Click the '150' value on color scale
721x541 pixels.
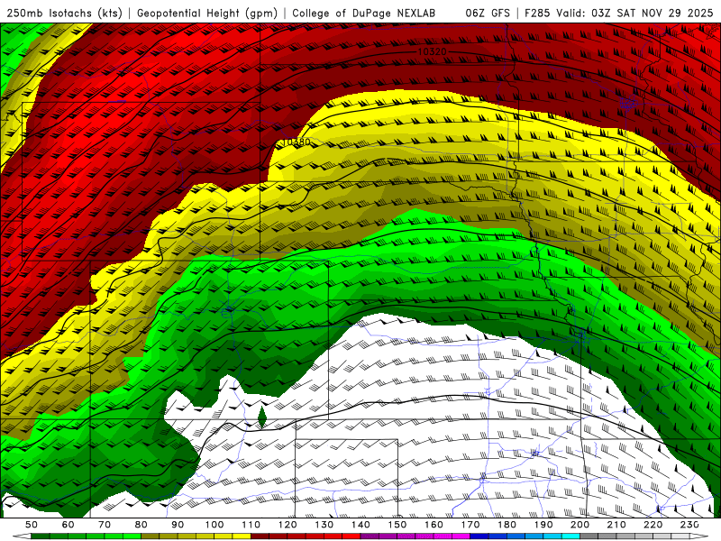(x=397, y=525)
